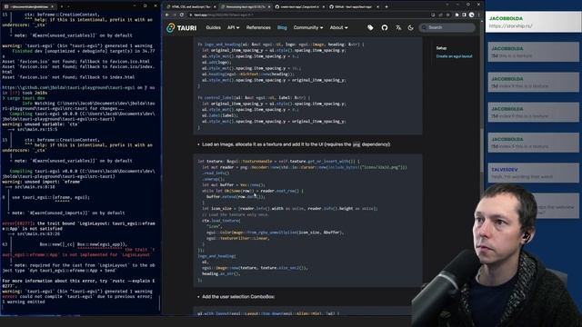The width and height of the screenshot is (582, 327).
Task: Switch to the 'HTML, CSS and JavaScript' browser tab
Action: (x=191, y=6)
